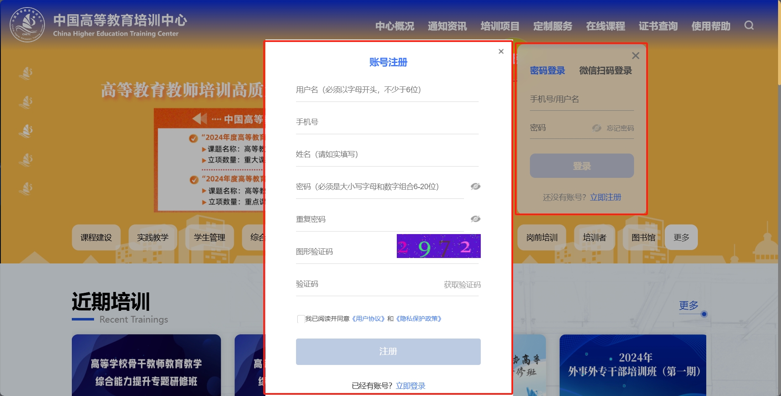Click the captcha image to refresh it
The height and width of the screenshot is (396, 781).
[x=438, y=247]
